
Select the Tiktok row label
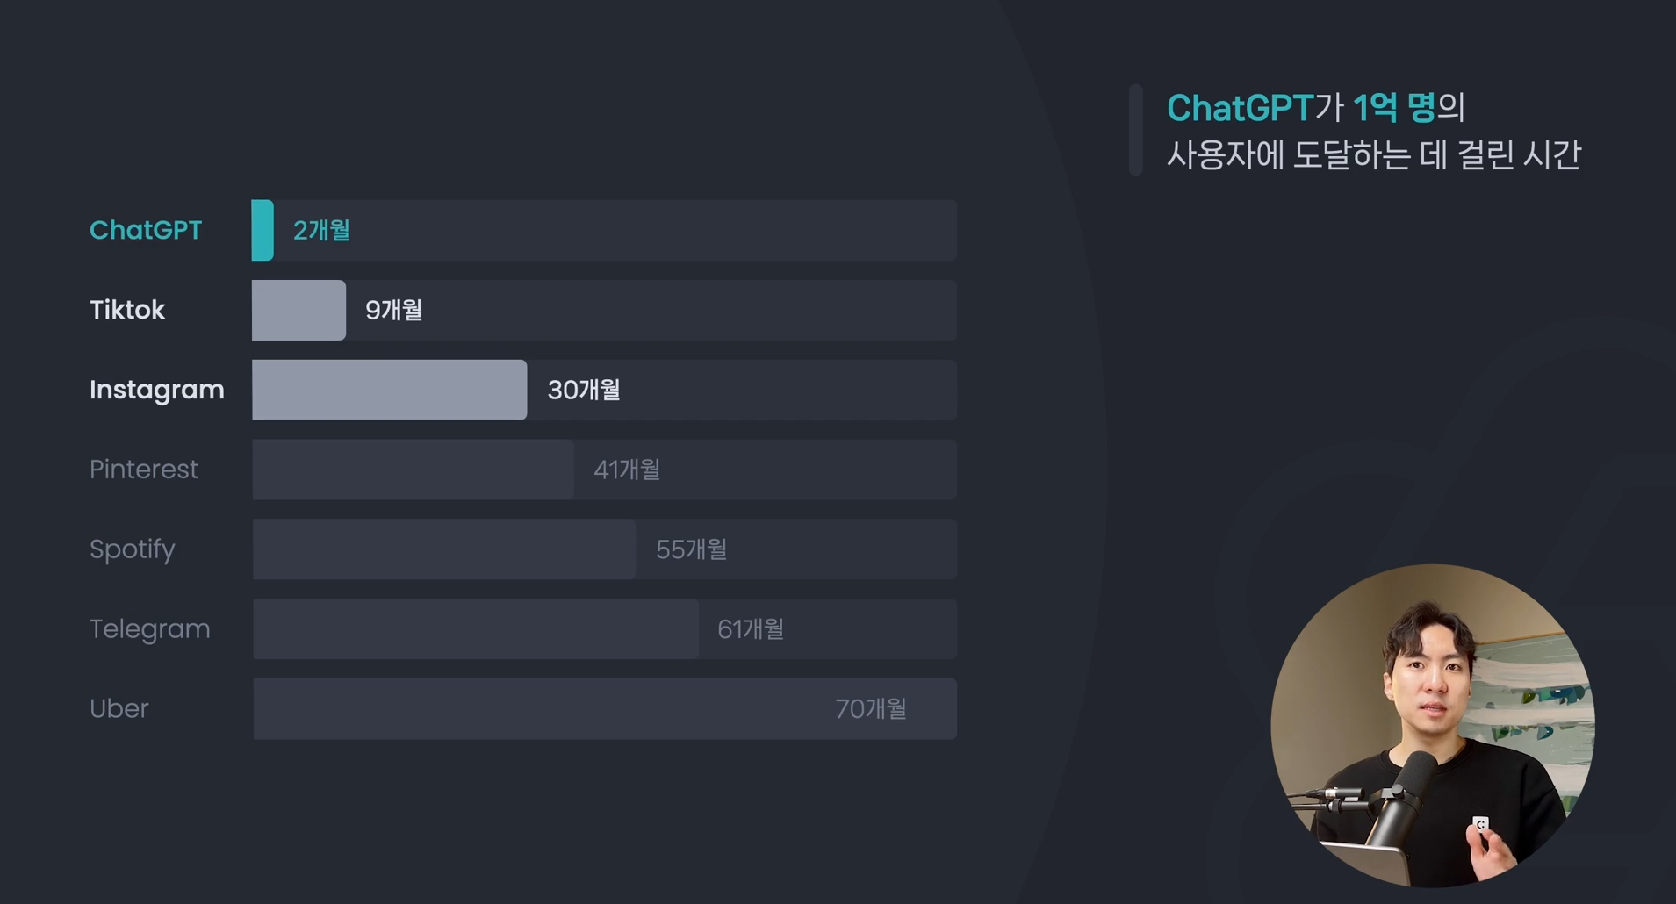[127, 310]
